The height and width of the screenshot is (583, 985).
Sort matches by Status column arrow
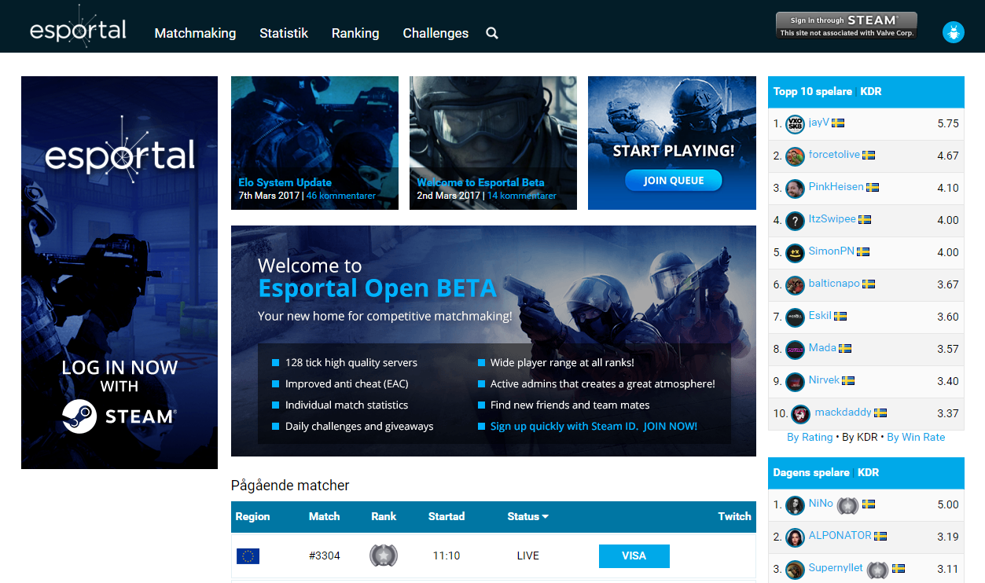coord(546,517)
